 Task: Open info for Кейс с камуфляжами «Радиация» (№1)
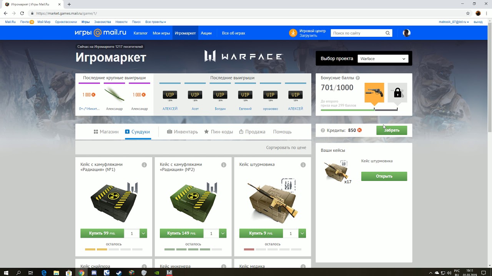tap(144, 165)
